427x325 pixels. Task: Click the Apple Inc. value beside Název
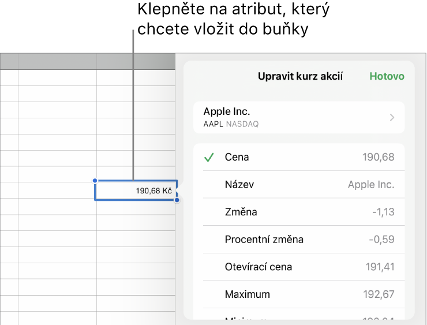click(x=371, y=185)
